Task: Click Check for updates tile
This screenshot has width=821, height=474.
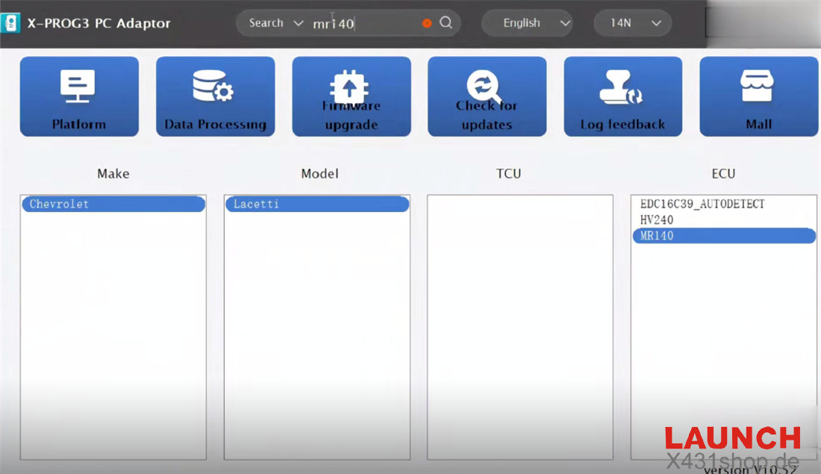Action: click(487, 96)
